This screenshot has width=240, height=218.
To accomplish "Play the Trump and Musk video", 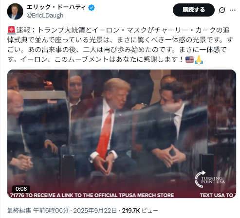I will click(x=122, y=134).
